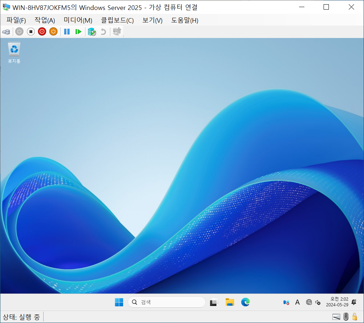Open File Explorer from the guest taskbar
Viewport: 364px width, 323px height.
pyautogui.click(x=229, y=302)
